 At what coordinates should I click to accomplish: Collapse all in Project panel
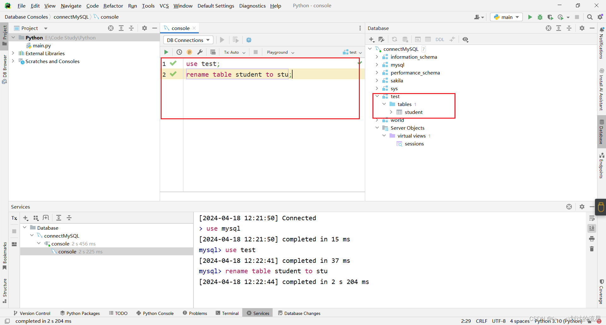coord(131,28)
